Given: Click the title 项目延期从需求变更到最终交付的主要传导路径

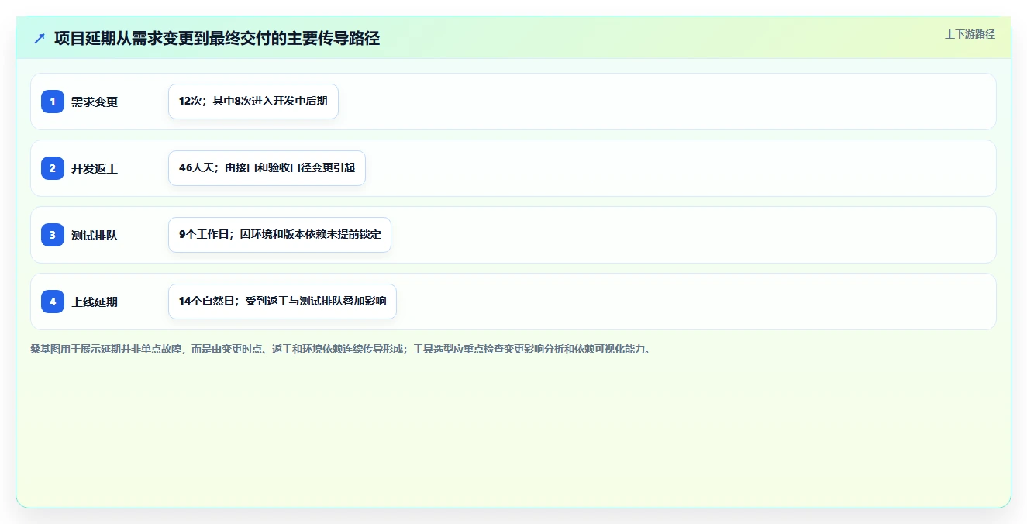Looking at the screenshot, I should [x=217, y=38].
